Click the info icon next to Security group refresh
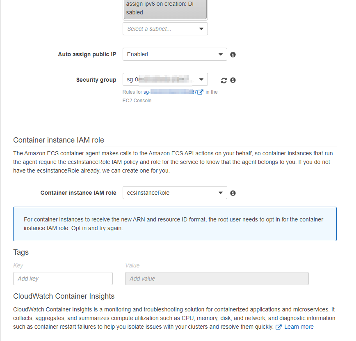The width and height of the screenshot is (356, 341). tap(233, 80)
